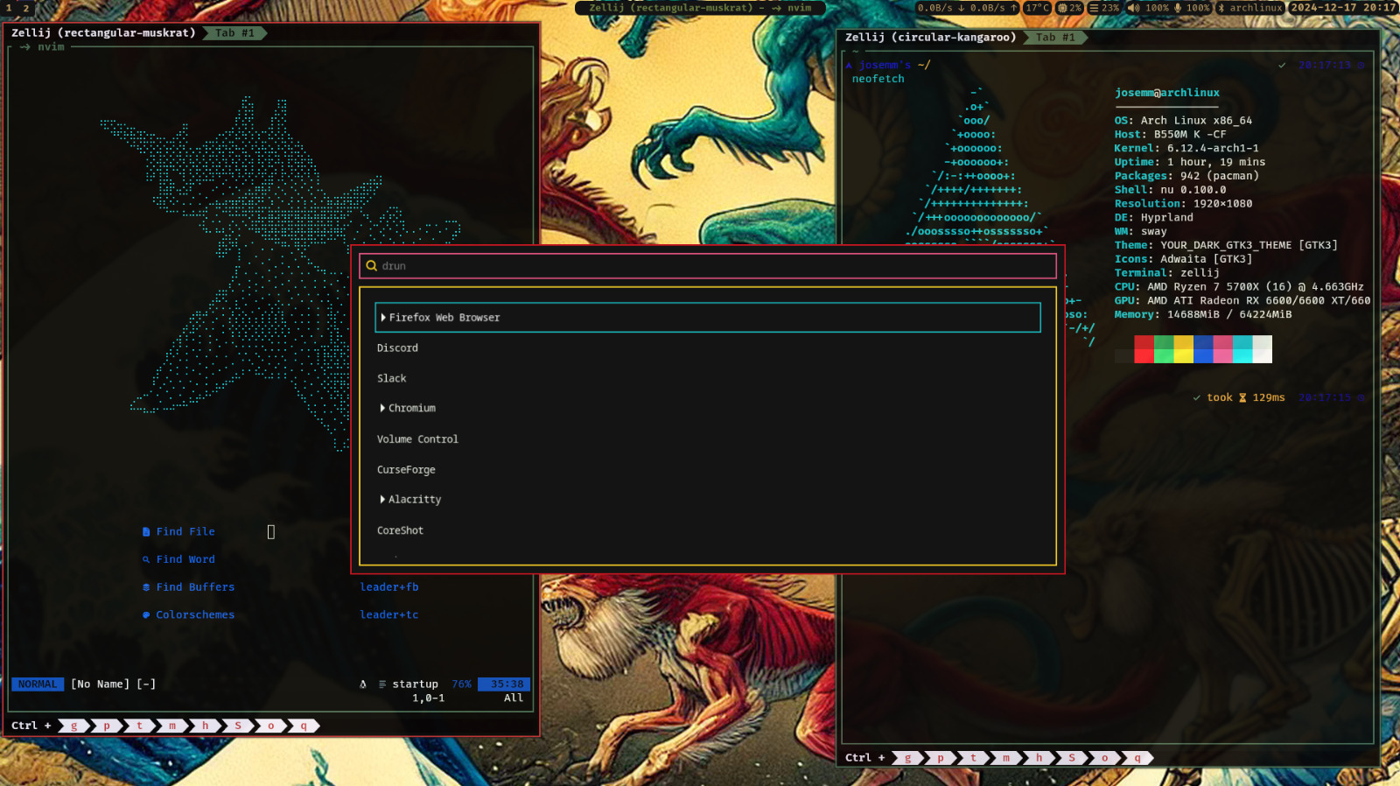Click the Find File icon in nvim
Screen dimensions: 1400x786
click(x=146, y=532)
